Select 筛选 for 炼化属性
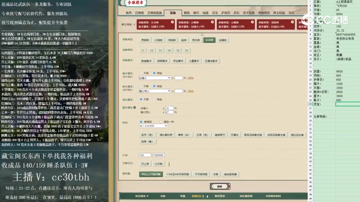The width and height of the screenshot is (360, 202). point(154,86)
